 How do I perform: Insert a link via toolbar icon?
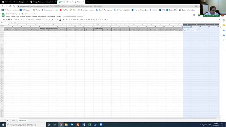pos(89,20)
